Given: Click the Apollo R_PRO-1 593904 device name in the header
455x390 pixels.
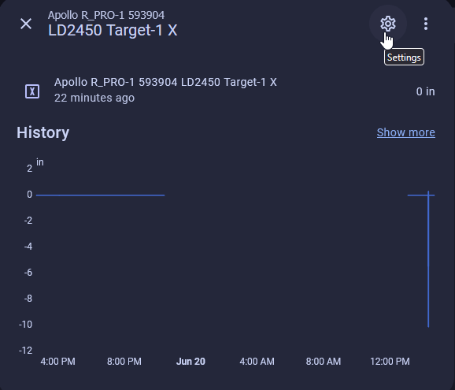Looking at the screenshot, I should pyautogui.click(x=106, y=15).
